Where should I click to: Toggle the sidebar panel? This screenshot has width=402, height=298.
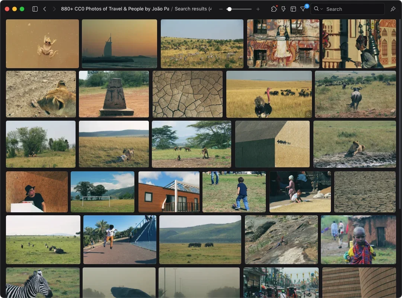35,9
